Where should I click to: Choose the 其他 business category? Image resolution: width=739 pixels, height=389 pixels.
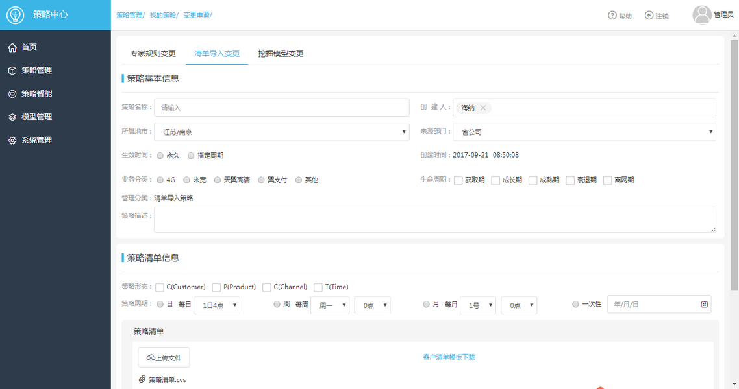(x=298, y=180)
